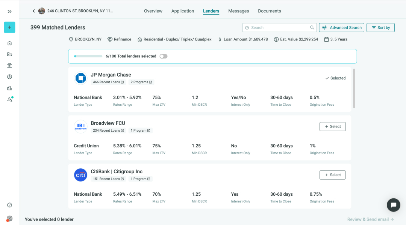Click the lenders selected progress bar
This screenshot has height=225, width=406.
tap(88, 56)
